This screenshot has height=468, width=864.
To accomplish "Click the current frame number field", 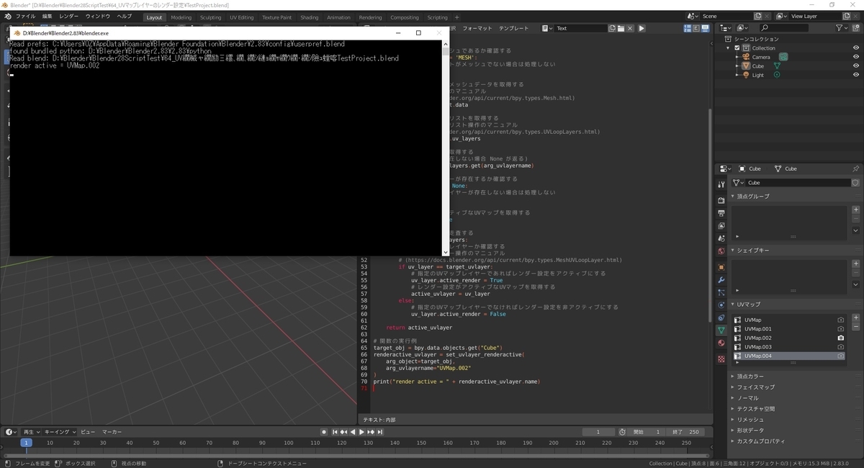I will pos(599,432).
